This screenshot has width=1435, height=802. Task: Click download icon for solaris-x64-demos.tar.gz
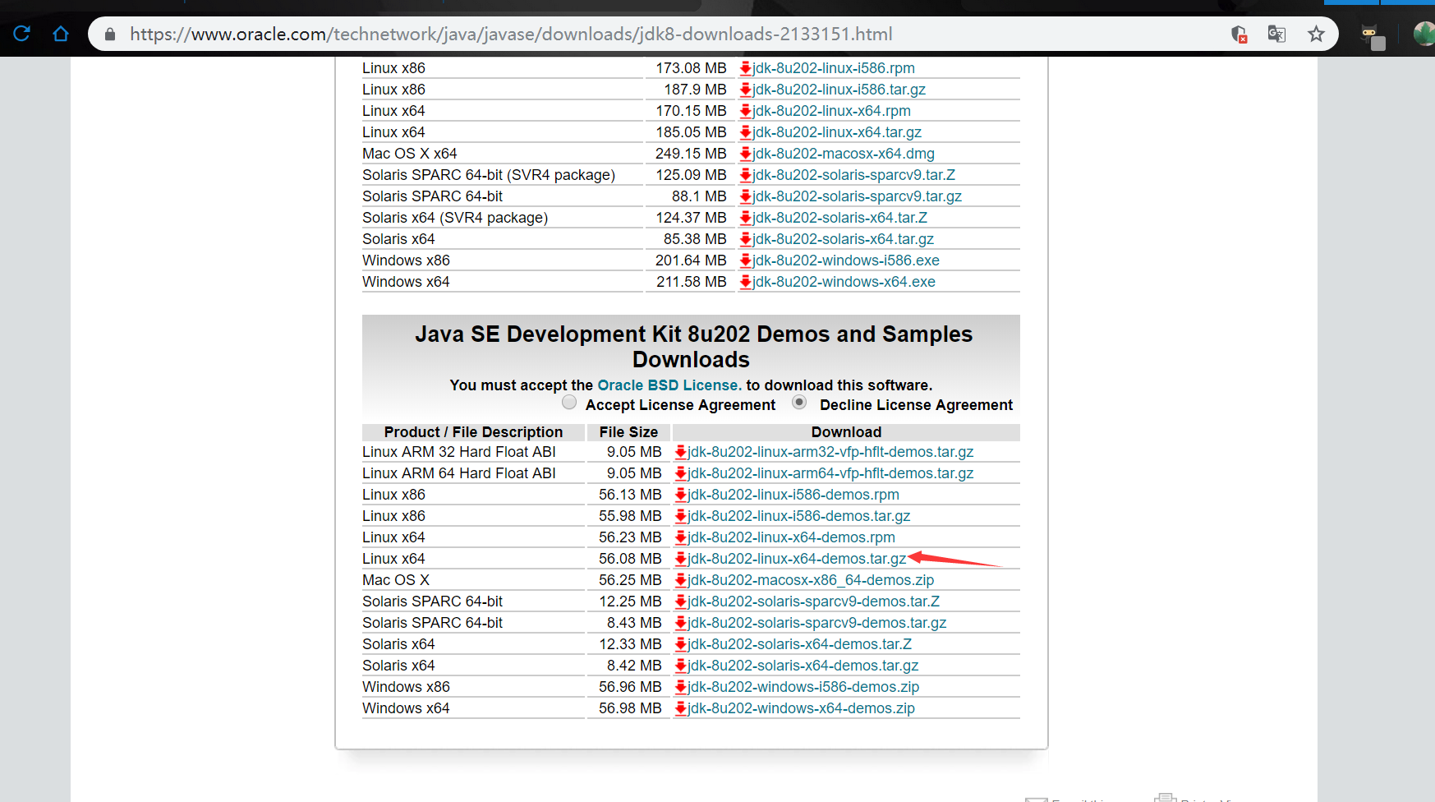tap(681, 666)
